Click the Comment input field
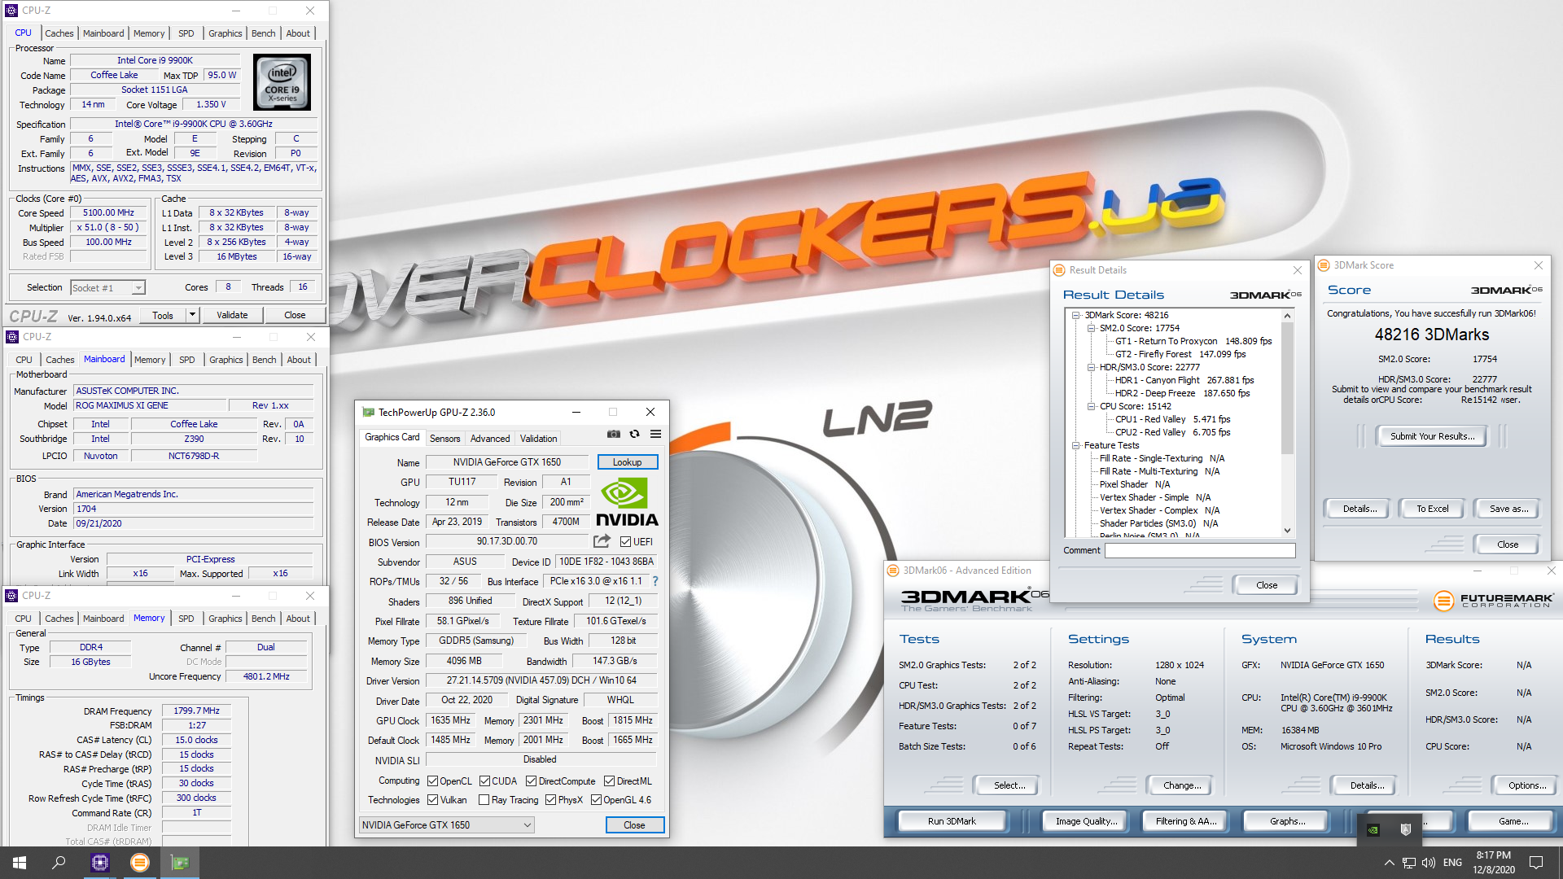This screenshot has width=1563, height=879. point(1199,551)
